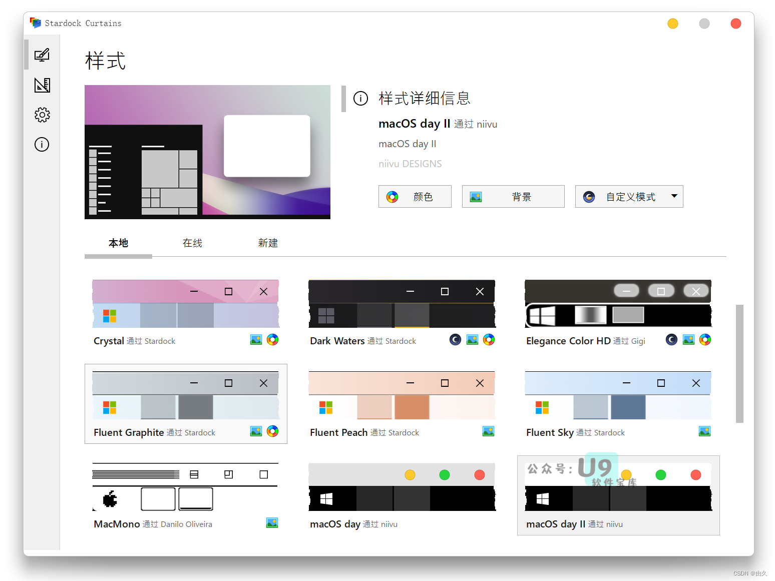The width and height of the screenshot is (775, 581).
Task: Switch to the 本地 tab
Action: [118, 243]
